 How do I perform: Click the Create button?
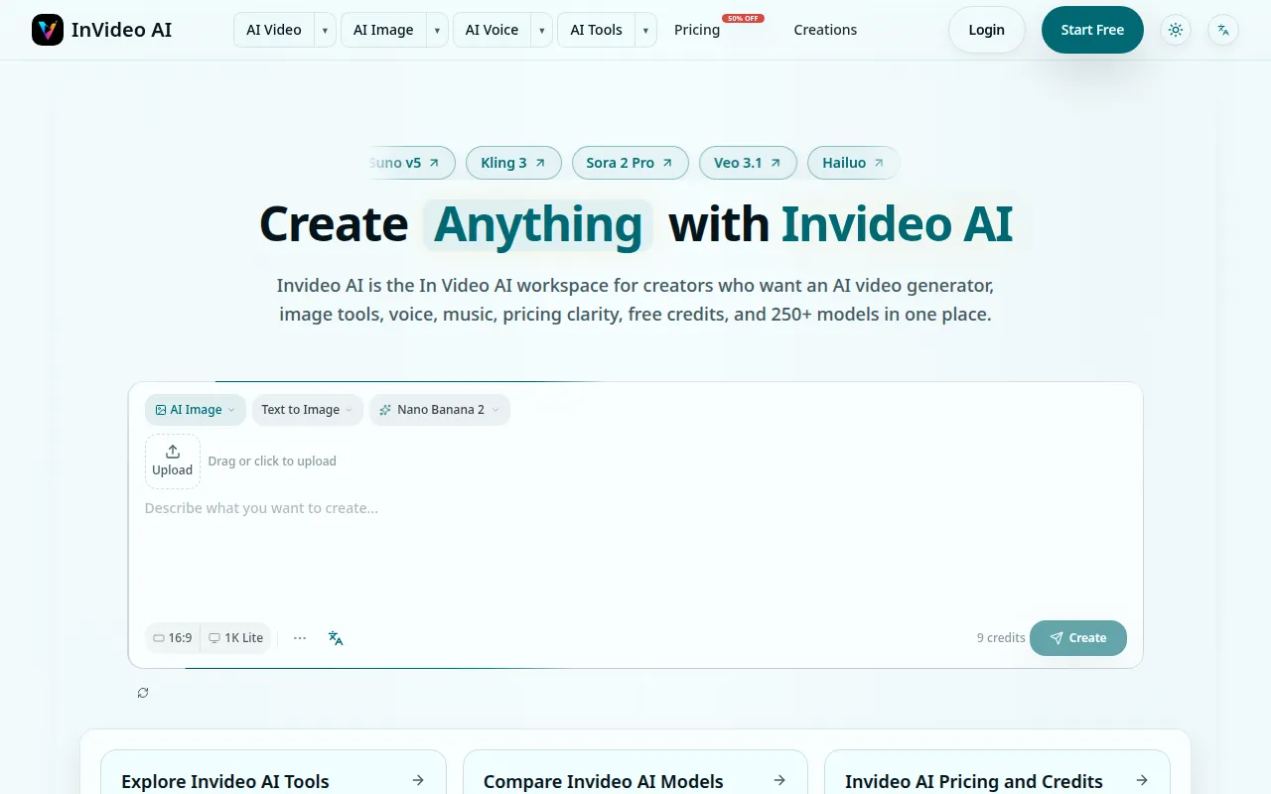point(1078,638)
